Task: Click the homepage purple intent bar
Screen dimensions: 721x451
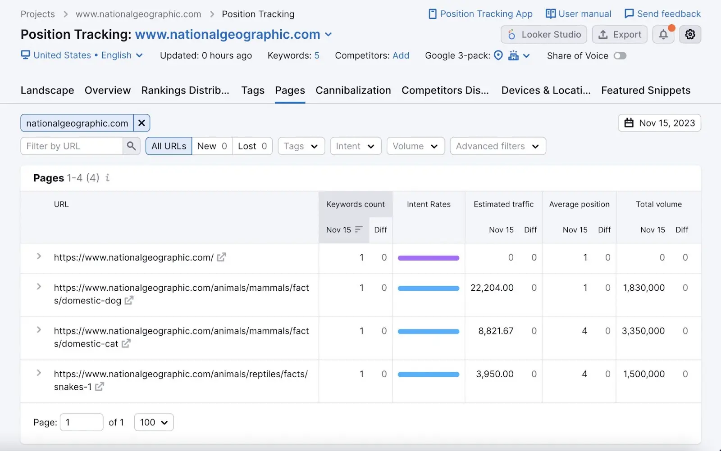Action: 429,258
